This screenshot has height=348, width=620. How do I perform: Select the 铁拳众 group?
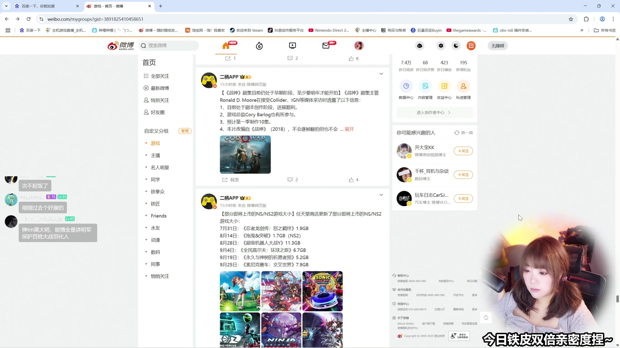tap(158, 192)
